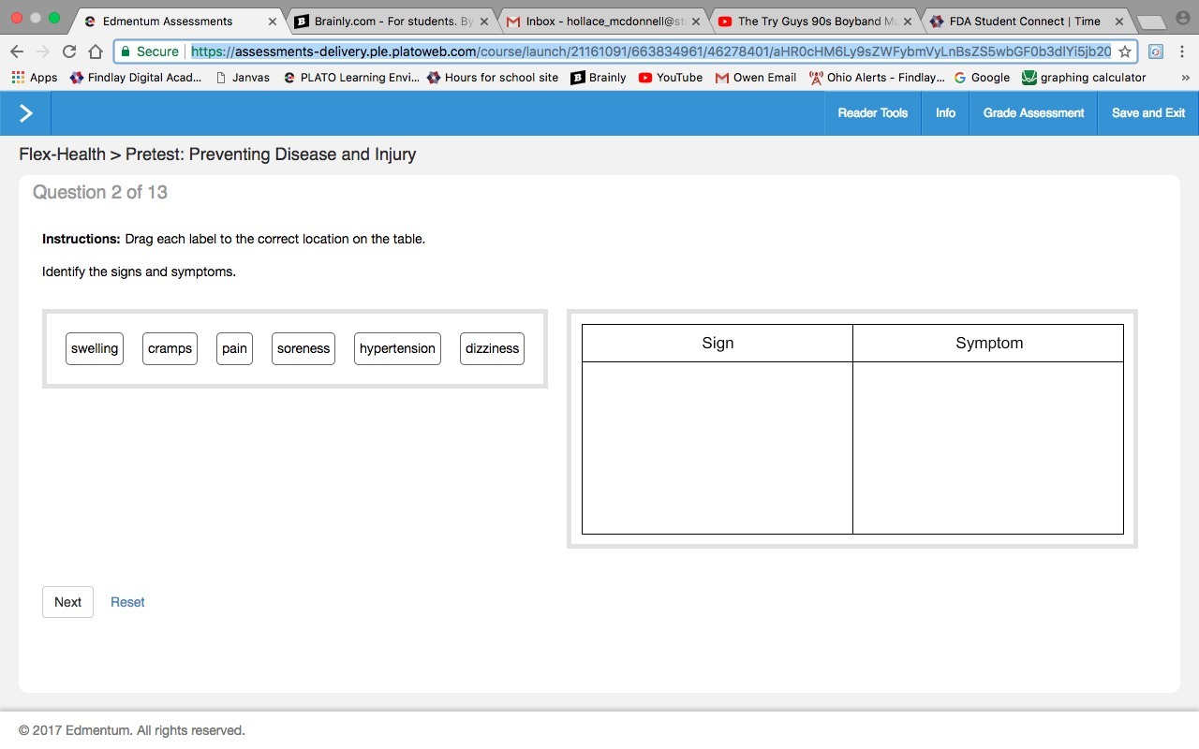Close the FDA Student Connect tab

(x=1119, y=21)
